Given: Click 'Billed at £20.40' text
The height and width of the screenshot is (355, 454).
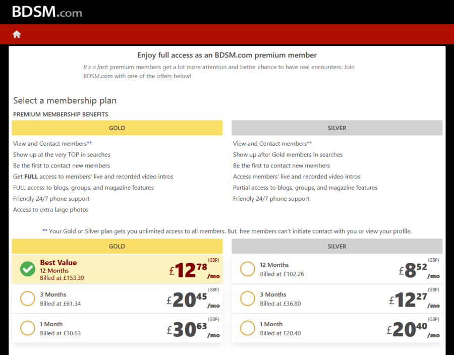Looking at the screenshot, I should (280, 333).
